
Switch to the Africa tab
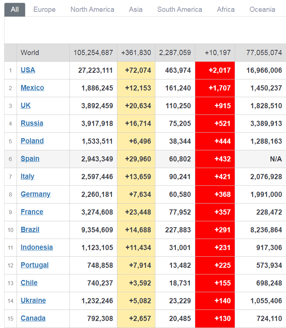pyautogui.click(x=226, y=10)
